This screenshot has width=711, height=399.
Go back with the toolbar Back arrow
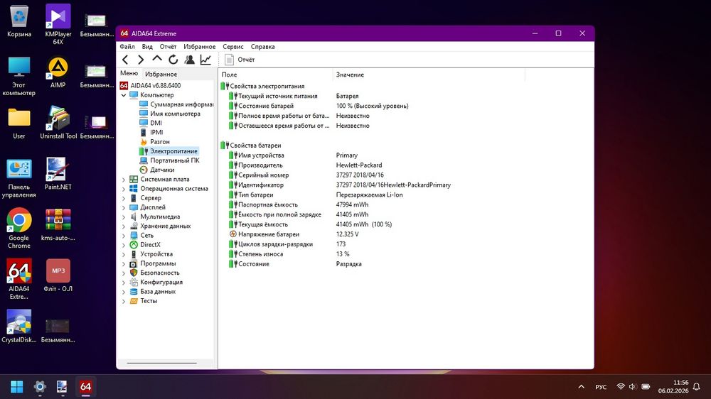click(126, 60)
